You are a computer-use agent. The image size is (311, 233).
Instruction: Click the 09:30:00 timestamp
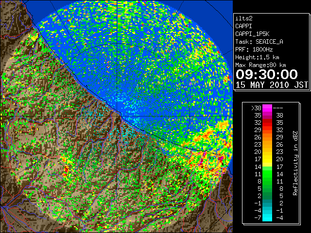click(x=267, y=74)
